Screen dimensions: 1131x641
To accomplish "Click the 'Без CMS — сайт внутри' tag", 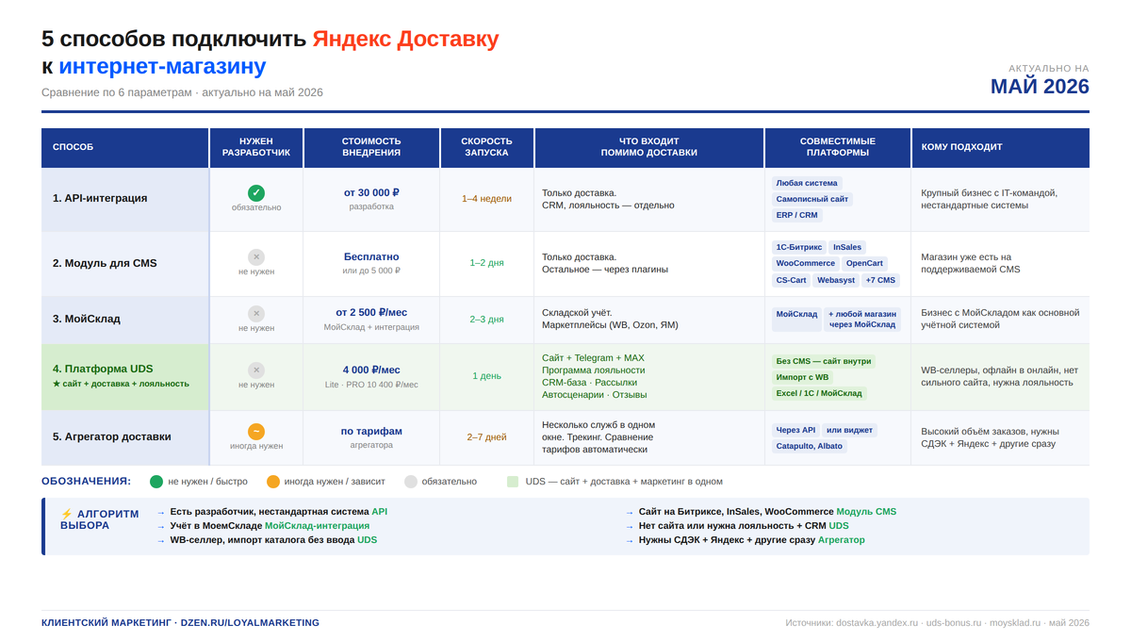I will (x=824, y=361).
